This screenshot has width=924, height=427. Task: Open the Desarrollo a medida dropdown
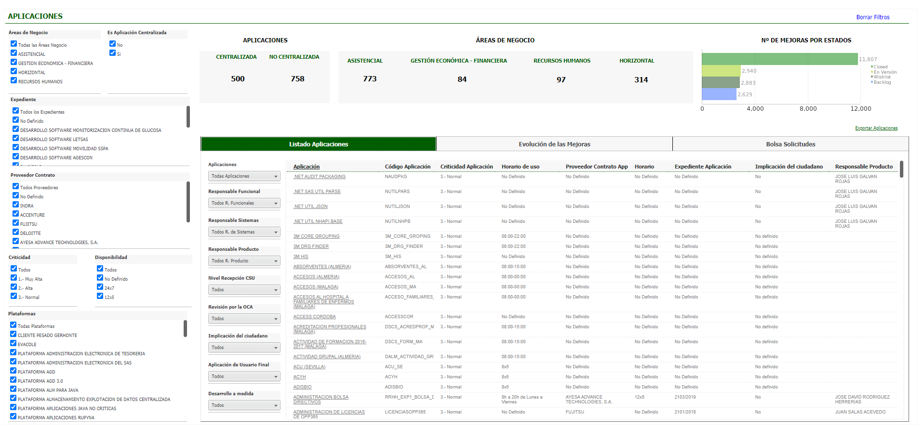point(244,405)
